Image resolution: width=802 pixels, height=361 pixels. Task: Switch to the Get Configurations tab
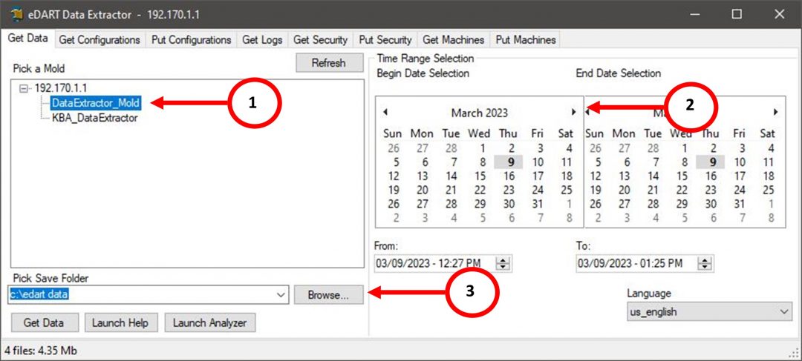point(100,40)
